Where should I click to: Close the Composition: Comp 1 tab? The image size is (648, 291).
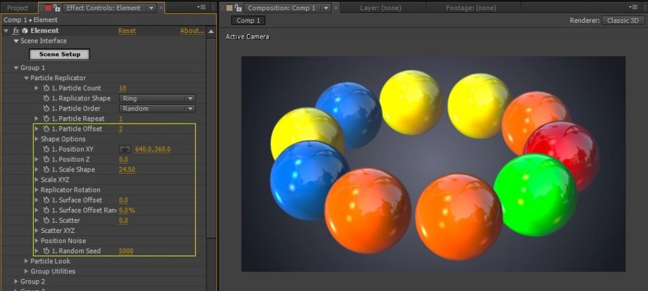(336, 8)
